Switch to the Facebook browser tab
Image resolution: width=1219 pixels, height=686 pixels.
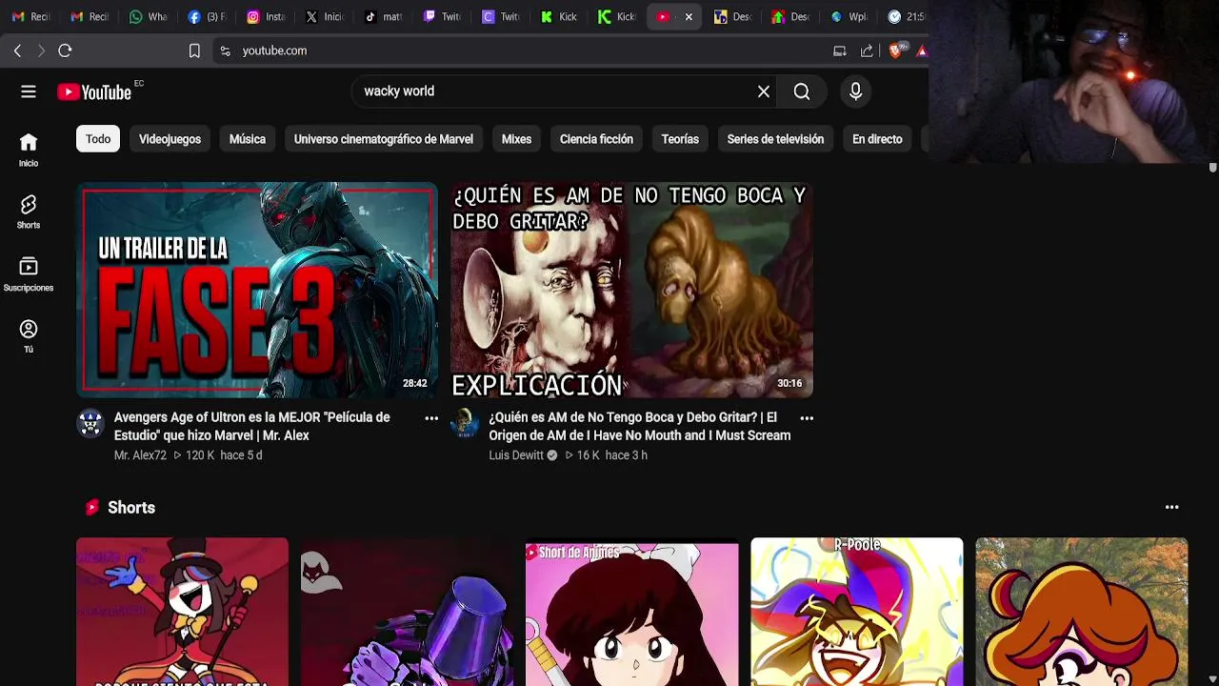(207, 16)
